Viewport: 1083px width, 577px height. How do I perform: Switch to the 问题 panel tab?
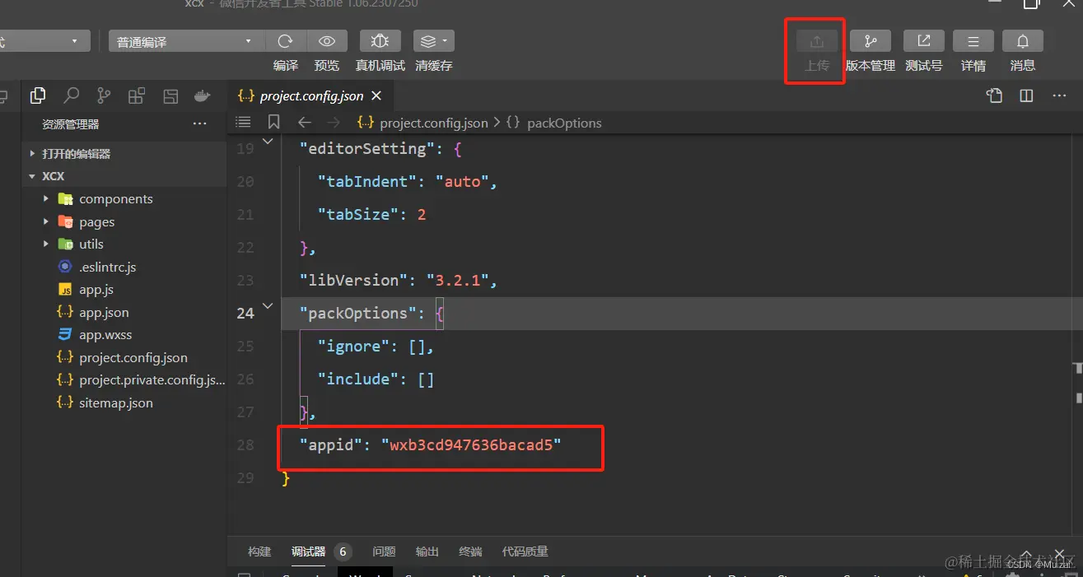[x=384, y=551]
